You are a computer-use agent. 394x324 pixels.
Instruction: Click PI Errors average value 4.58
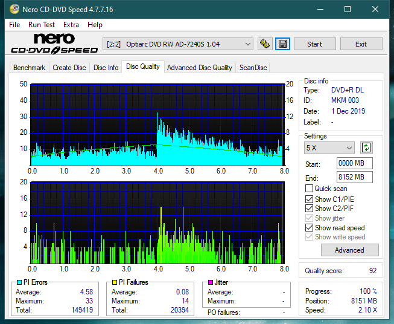point(86,292)
